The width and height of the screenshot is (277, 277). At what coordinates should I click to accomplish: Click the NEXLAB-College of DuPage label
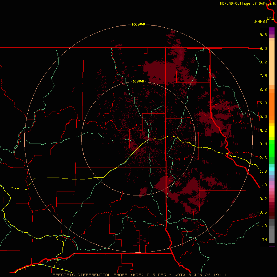pyautogui.click(x=246, y=3)
